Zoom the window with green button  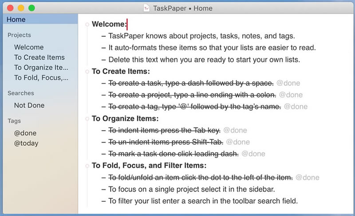point(32,8)
